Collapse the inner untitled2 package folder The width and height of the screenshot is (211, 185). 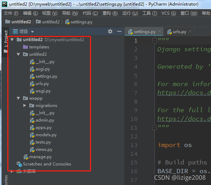pyautogui.click(x=18, y=54)
